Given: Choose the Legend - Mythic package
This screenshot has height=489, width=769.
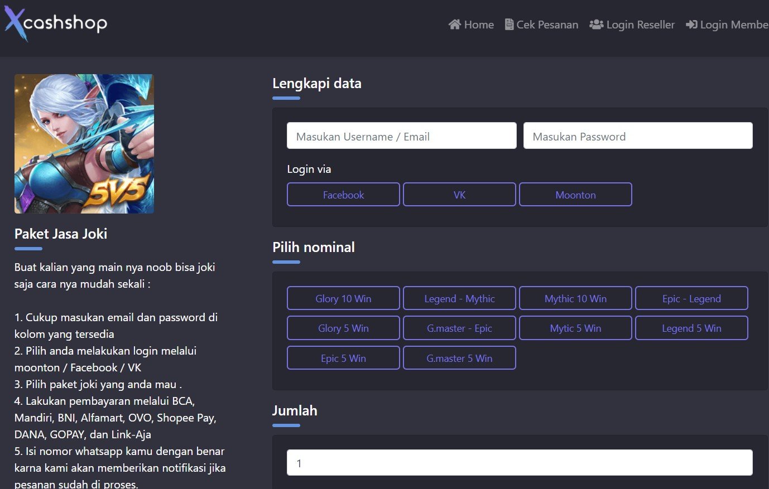Looking at the screenshot, I should coord(459,298).
